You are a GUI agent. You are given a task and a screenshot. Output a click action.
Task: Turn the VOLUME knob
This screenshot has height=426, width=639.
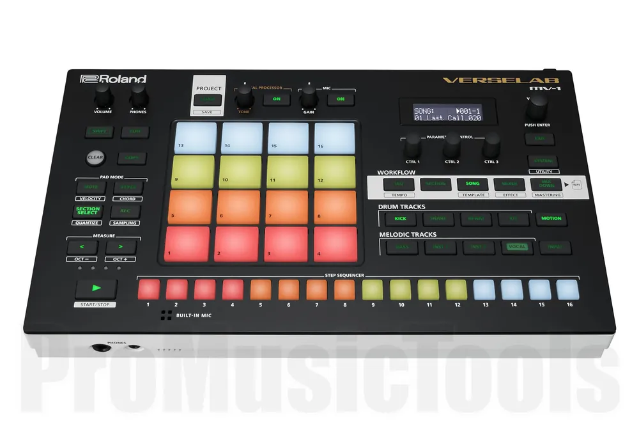[103, 97]
